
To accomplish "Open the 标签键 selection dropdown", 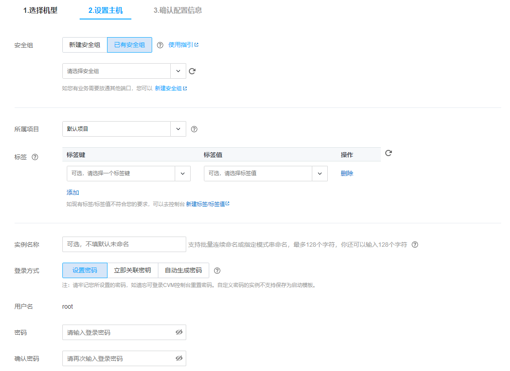I will coord(182,174).
